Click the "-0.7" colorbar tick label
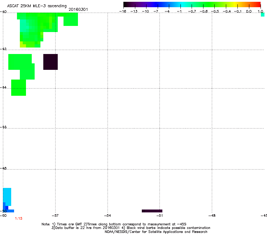Viewport: 267px width, 234px height. pyautogui.click(x=192, y=12)
